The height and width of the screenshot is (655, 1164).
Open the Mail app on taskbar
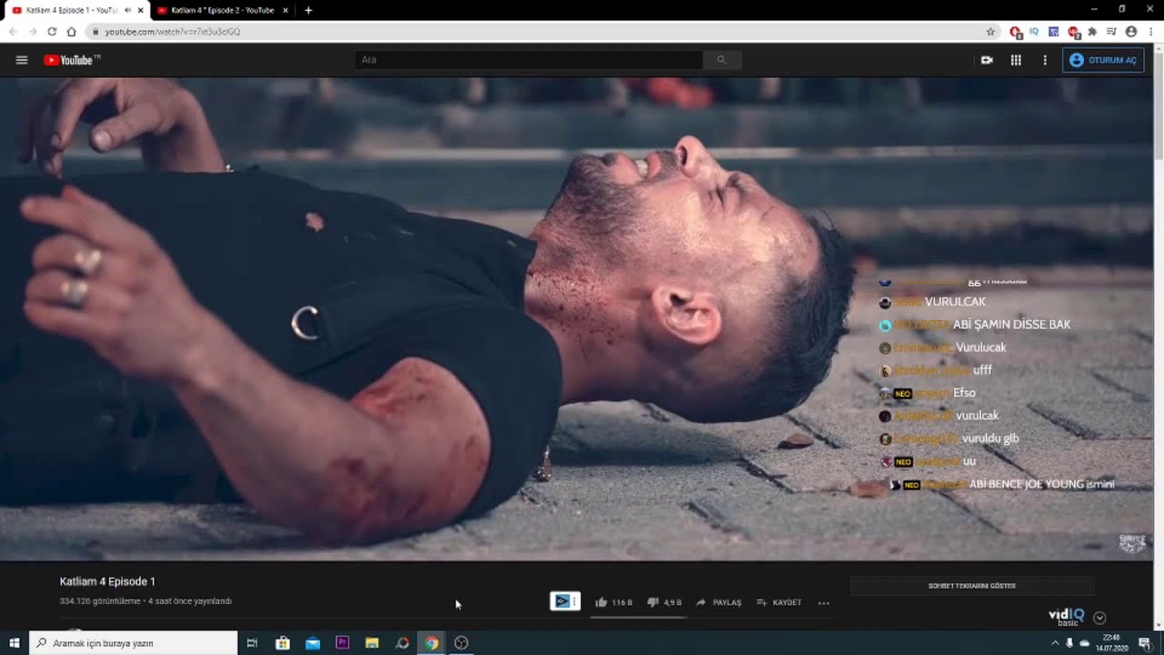[313, 643]
